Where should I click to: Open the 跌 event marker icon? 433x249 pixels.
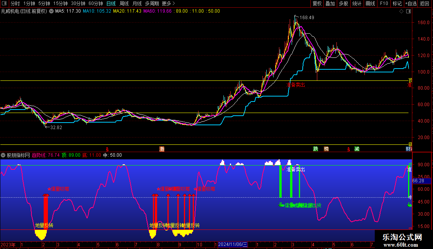click(316, 149)
